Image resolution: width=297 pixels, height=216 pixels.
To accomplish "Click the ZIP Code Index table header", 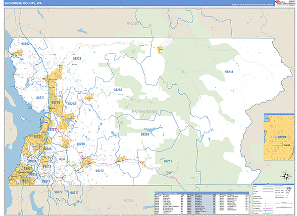I will pos(202,193).
